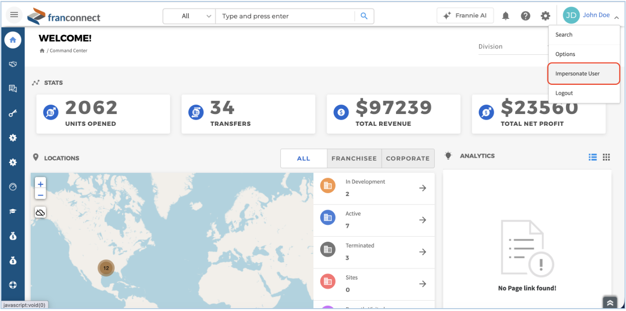Click the Analytics lightbulb icon
Viewport: 626px width, 311px height.
click(x=448, y=155)
